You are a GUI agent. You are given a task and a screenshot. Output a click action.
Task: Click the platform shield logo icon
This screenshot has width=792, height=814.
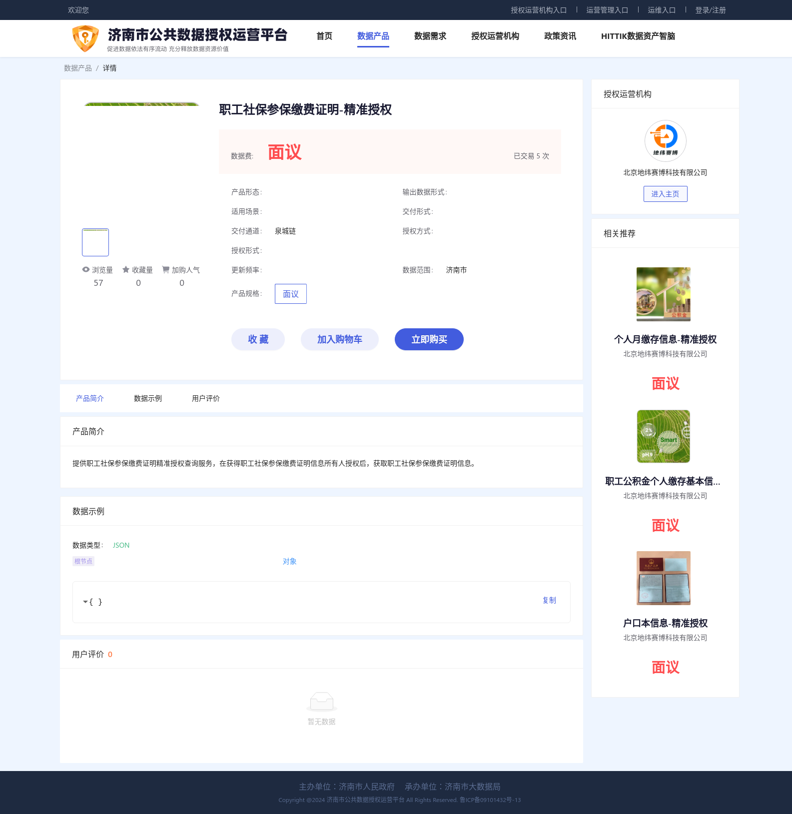coord(85,38)
